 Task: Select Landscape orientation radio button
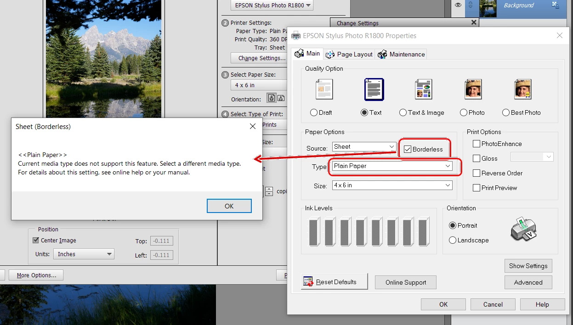point(453,240)
